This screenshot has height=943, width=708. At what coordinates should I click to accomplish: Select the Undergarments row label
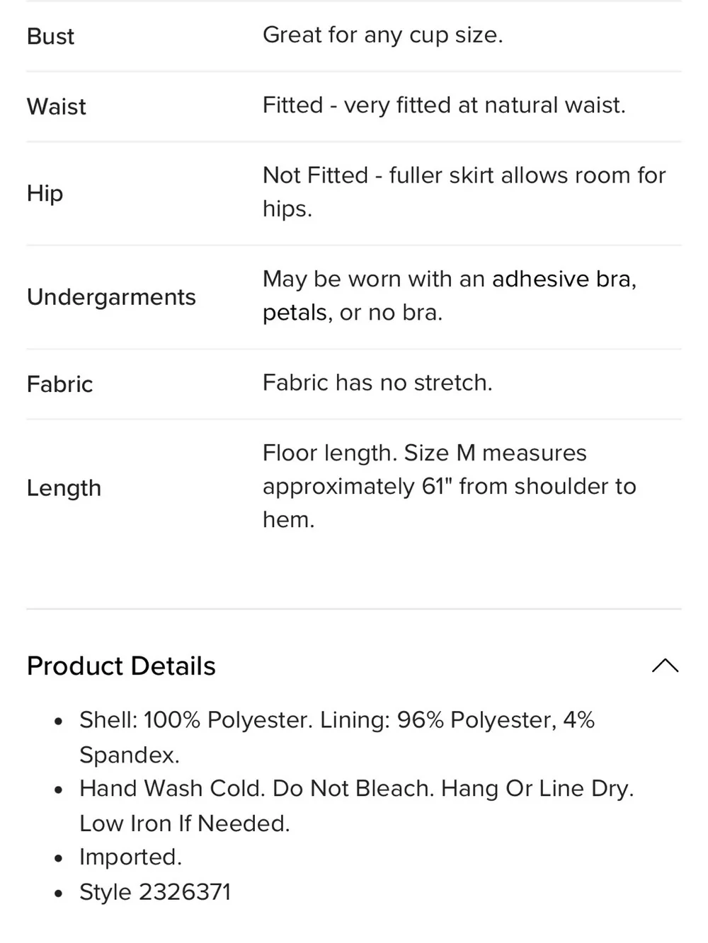tap(111, 297)
